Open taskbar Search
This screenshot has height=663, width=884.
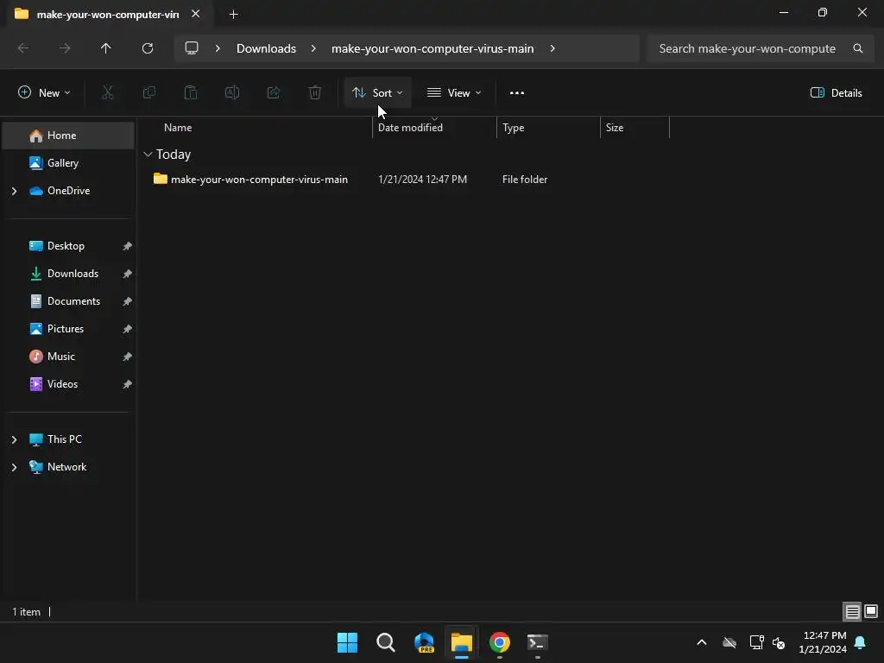[x=386, y=642]
